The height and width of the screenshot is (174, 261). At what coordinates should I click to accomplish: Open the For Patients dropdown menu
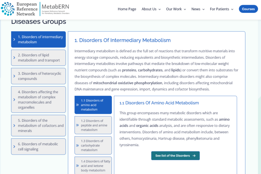tap(222, 9)
